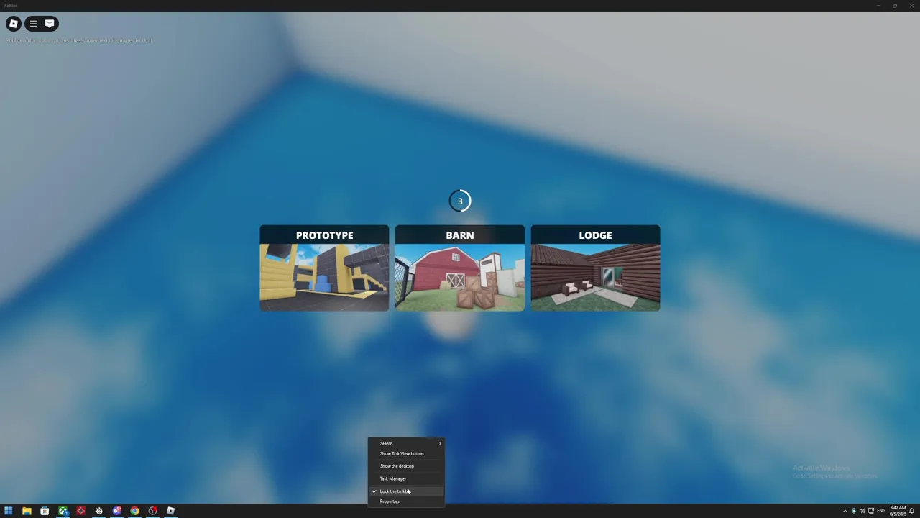Open the round recorder app with a red dot
Viewport: 920px width, 518px height.
[x=152, y=511]
